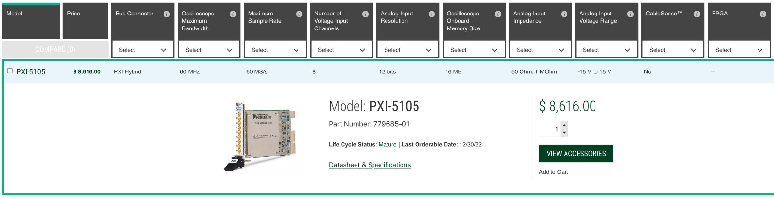Open Analog Input Impedance Select dropdown
Image resolution: width=774 pixels, height=199 pixels.
click(x=540, y=50)
